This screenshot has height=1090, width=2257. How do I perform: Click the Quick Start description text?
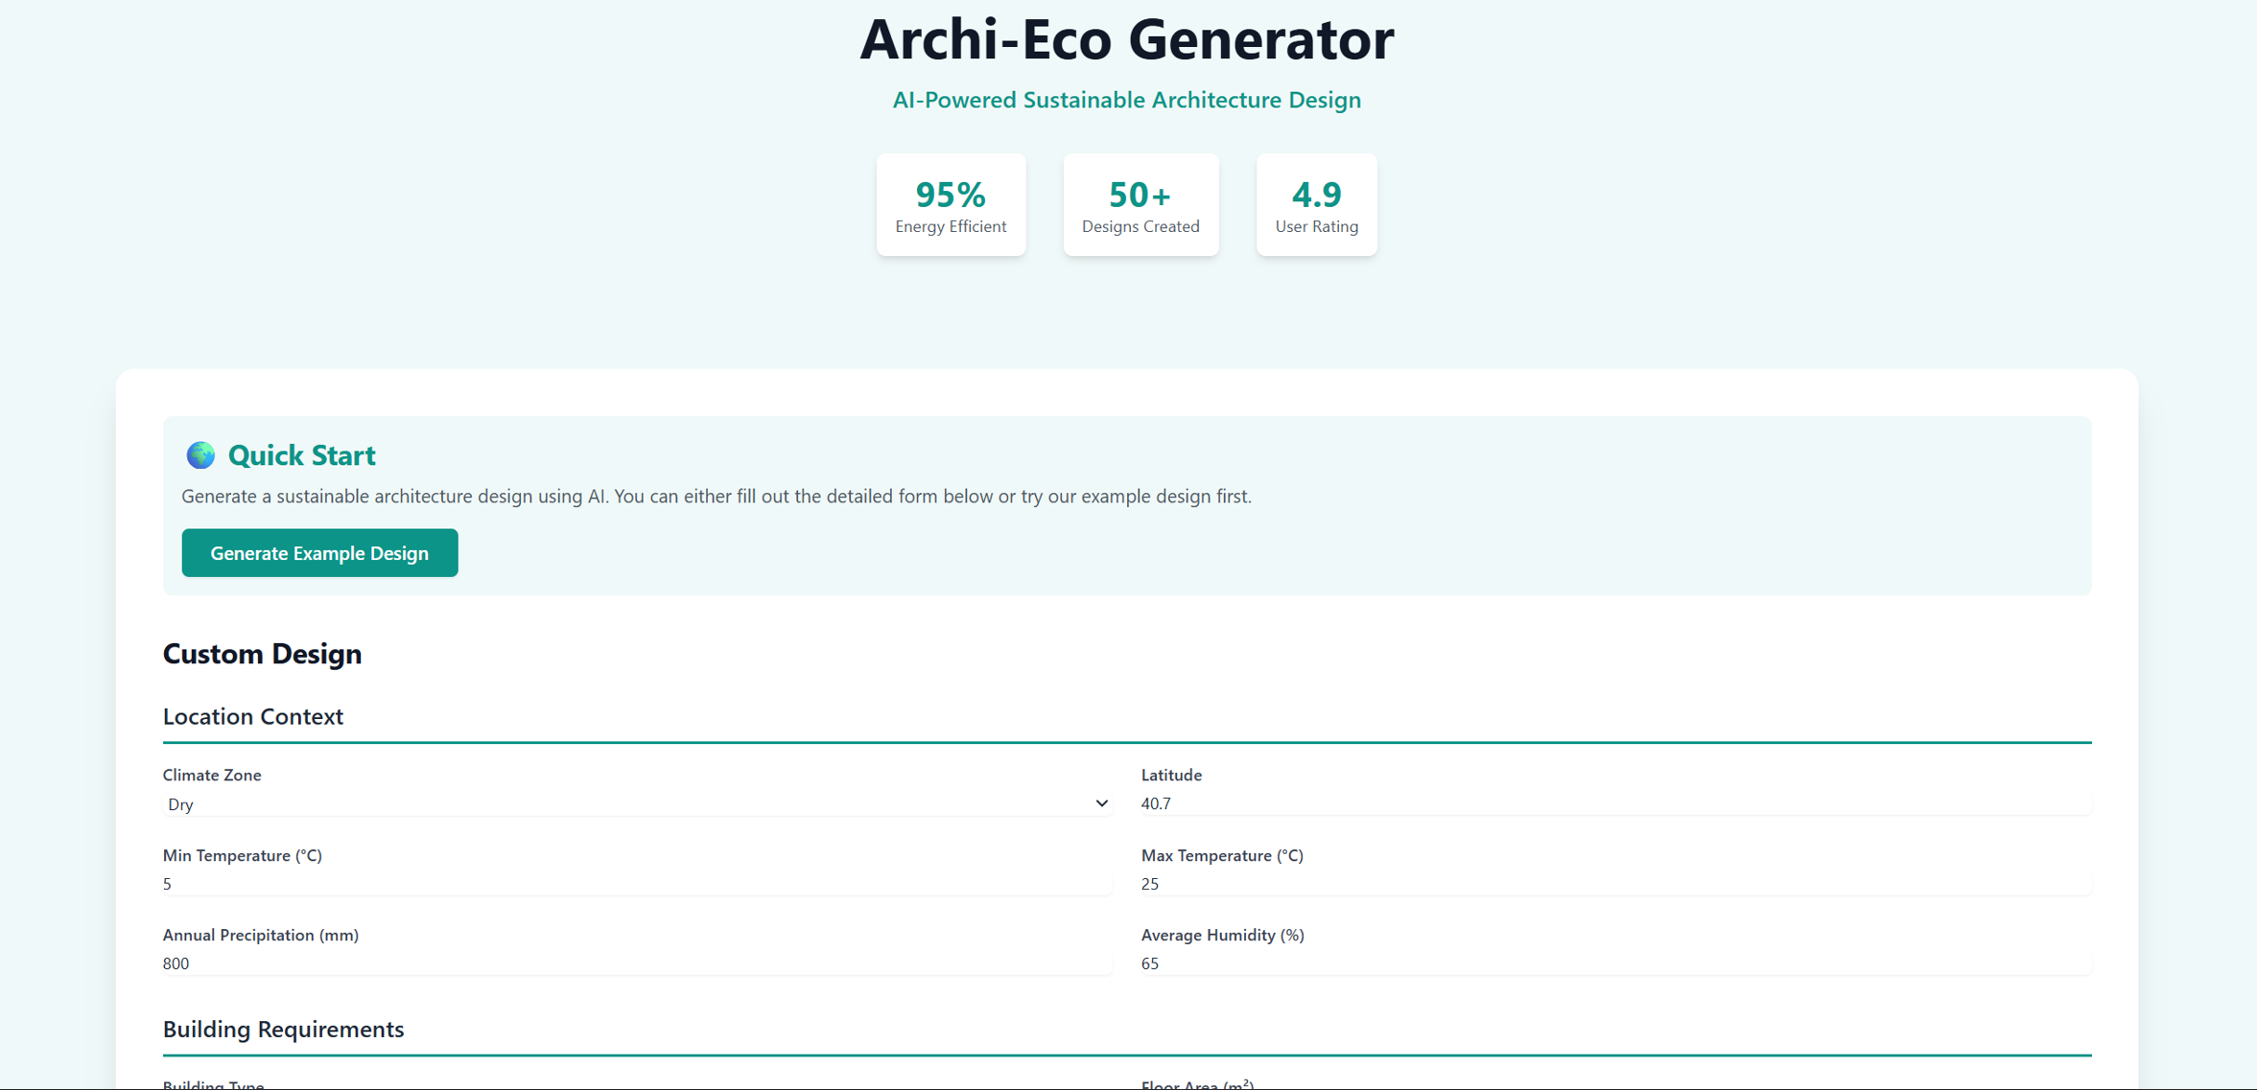(x=717, y=497)
